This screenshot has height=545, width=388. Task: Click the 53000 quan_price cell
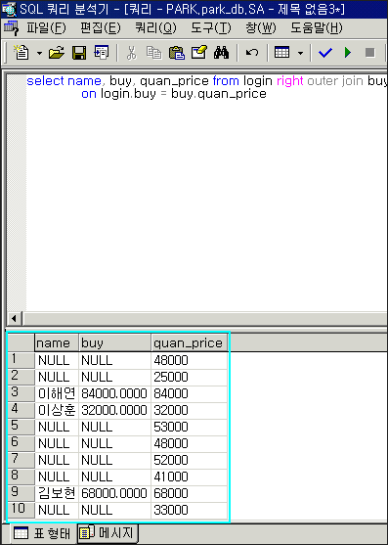[x=190, y=427]
